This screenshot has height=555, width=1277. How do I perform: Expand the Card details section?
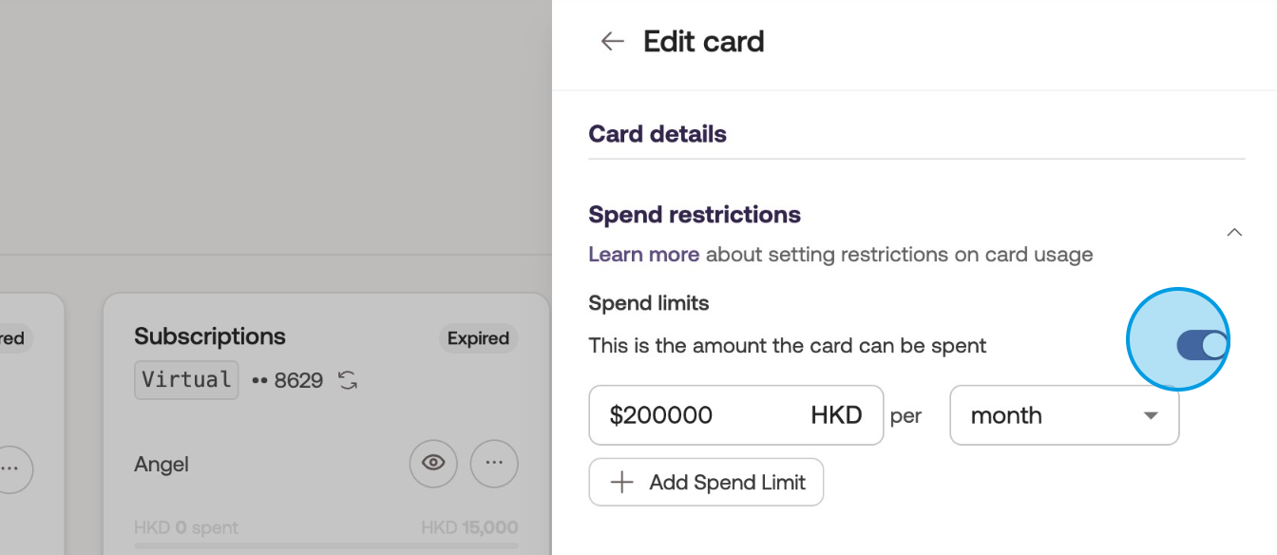[658, 134]
